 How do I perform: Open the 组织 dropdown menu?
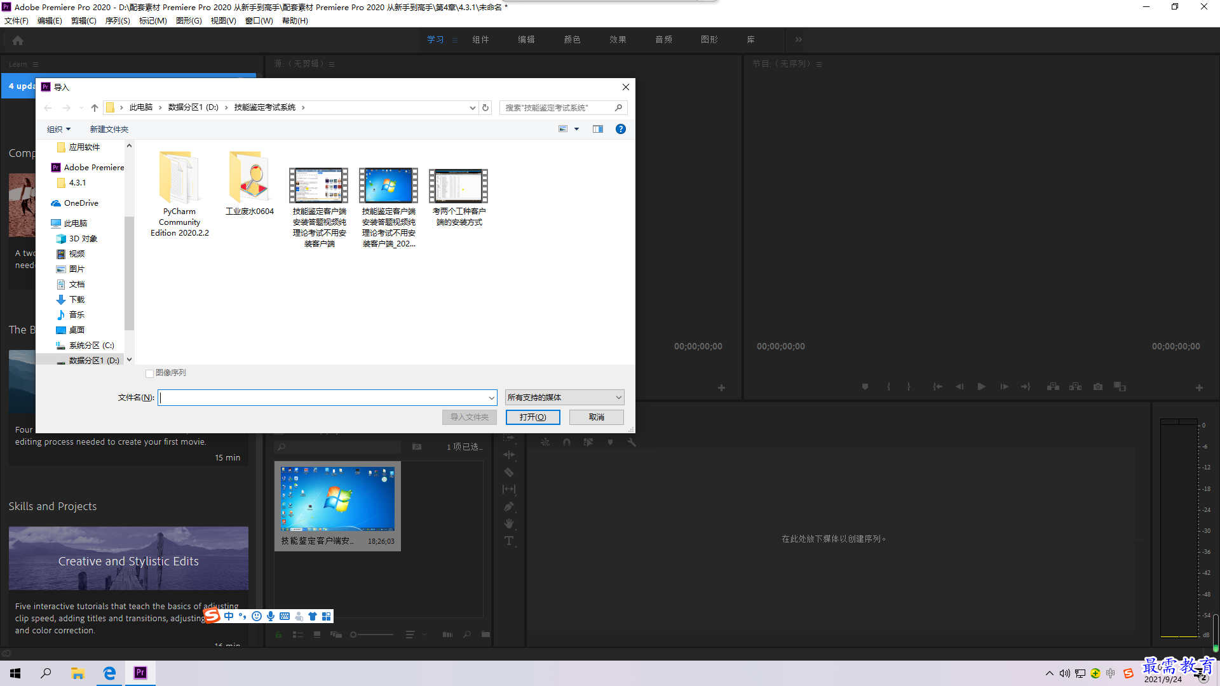[x=58, y=129]
